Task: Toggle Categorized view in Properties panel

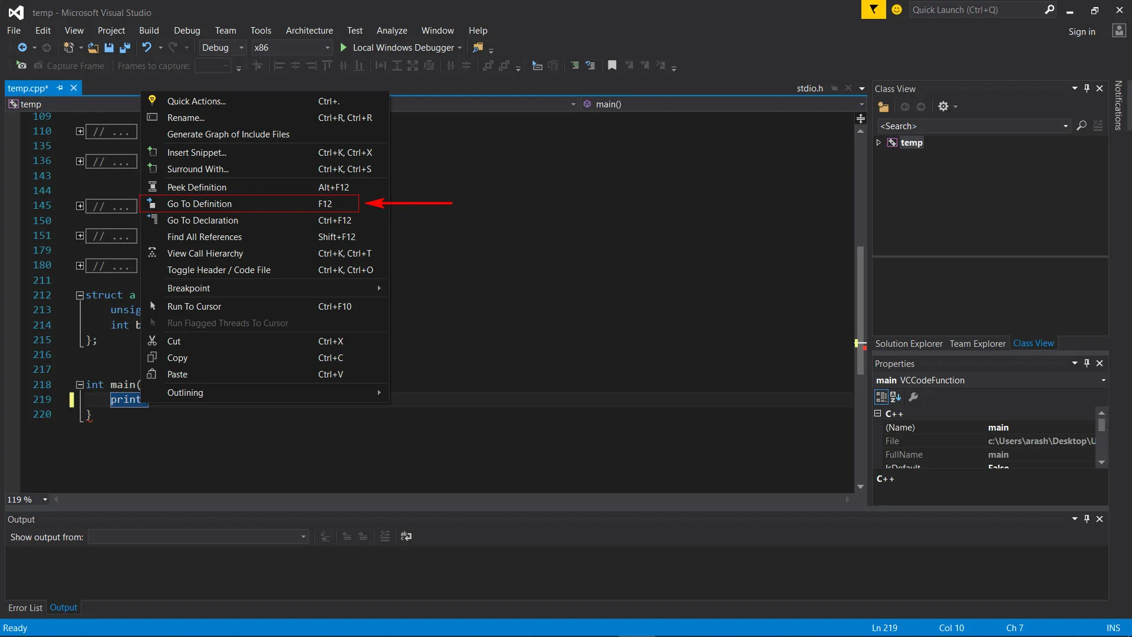Action: (881, 397)
